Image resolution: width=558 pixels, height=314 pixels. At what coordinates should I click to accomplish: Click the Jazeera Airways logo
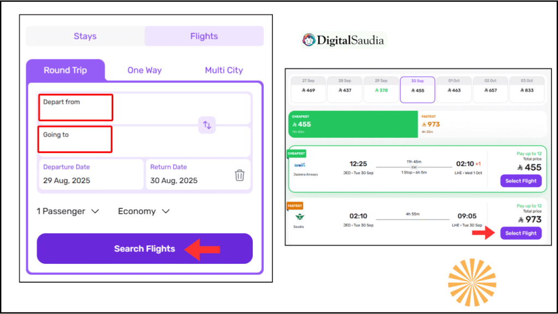300,165
